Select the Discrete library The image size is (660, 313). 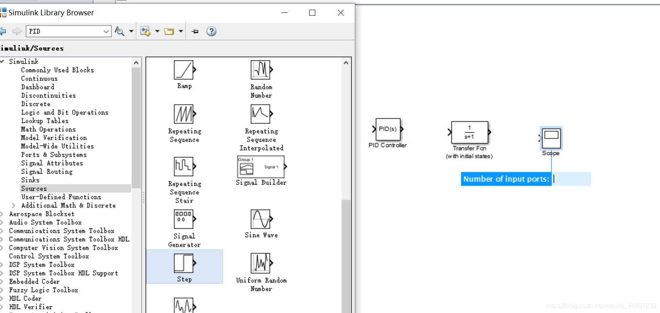tap(36, 104)
